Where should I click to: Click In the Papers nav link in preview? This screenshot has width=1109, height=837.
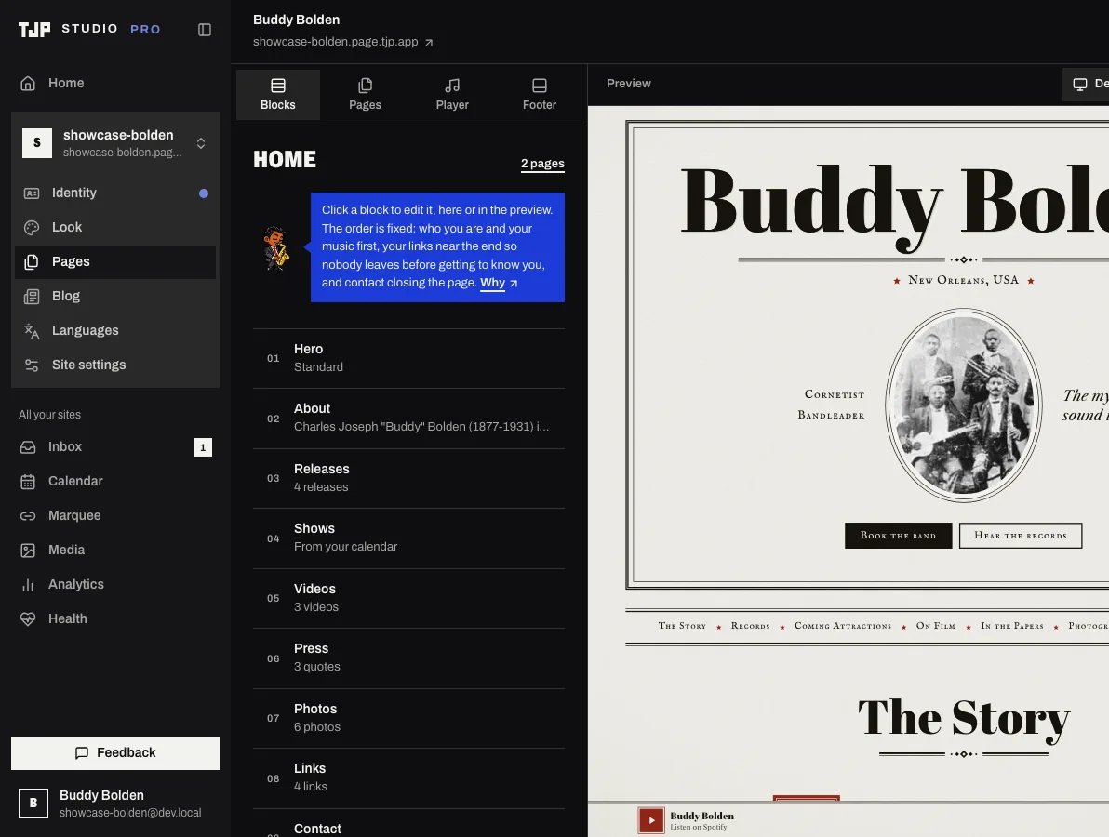(x=1012, y=626)
